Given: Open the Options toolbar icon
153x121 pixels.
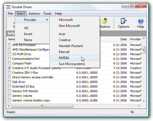Looking at the screenshot, I should coord(124,21).
